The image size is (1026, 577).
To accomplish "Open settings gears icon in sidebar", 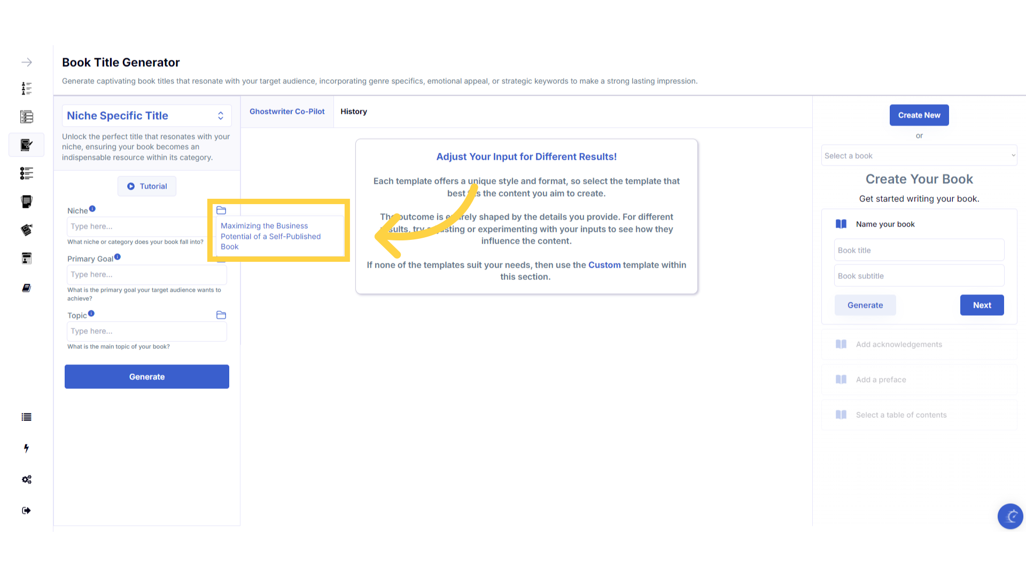I will (26, 480).
